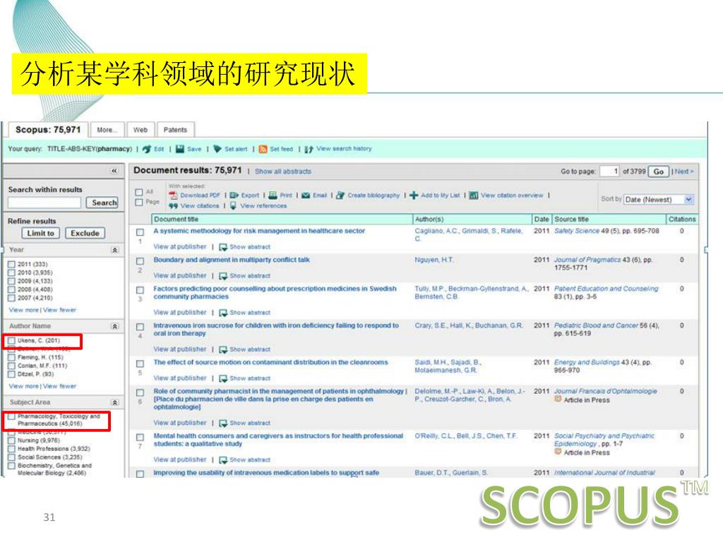723x542 pixels.
Task: Open Safety Science source title link
Action: 577,231
